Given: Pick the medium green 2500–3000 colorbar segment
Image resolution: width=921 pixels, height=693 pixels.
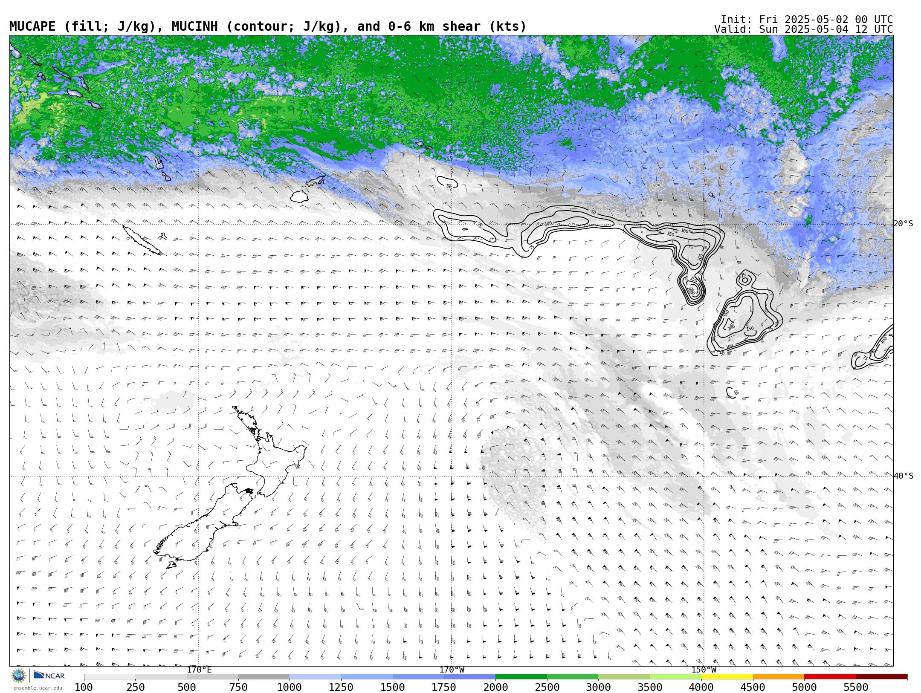Looking at the screenshot, I should tap(573, 677).
